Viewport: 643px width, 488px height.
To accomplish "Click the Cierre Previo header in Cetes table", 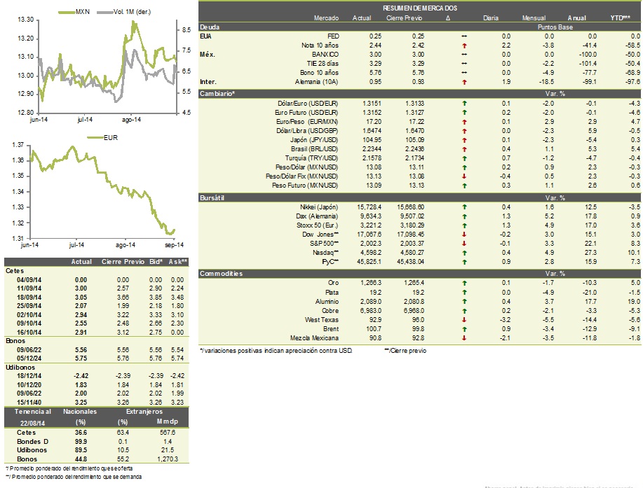I will (x=123, y=262).
